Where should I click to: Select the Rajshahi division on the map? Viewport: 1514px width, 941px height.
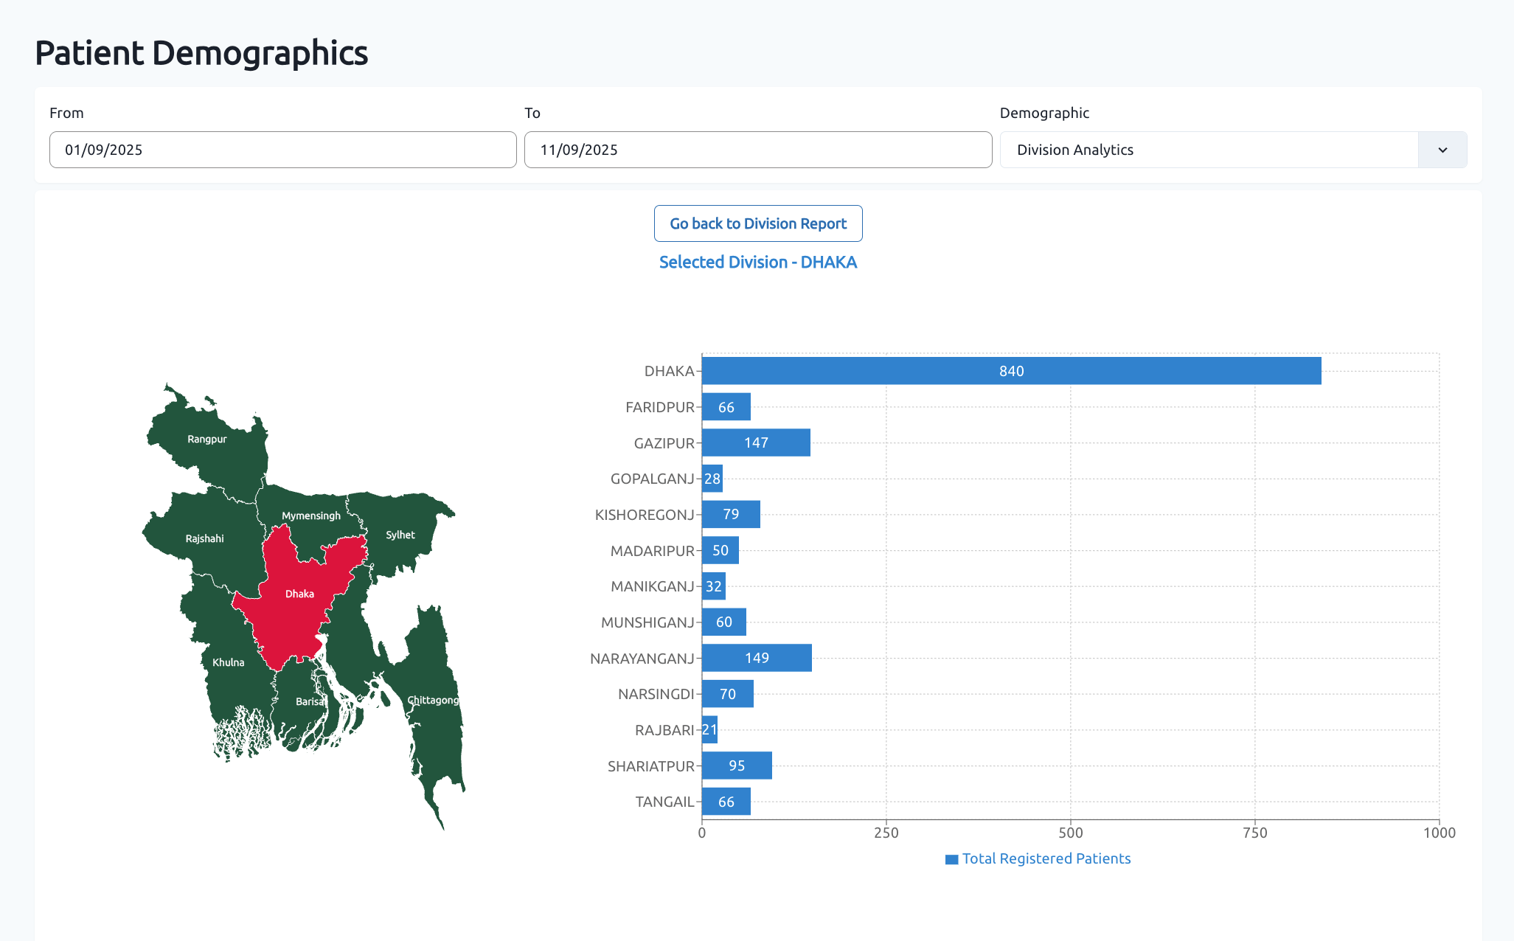[x=204, y=538]
